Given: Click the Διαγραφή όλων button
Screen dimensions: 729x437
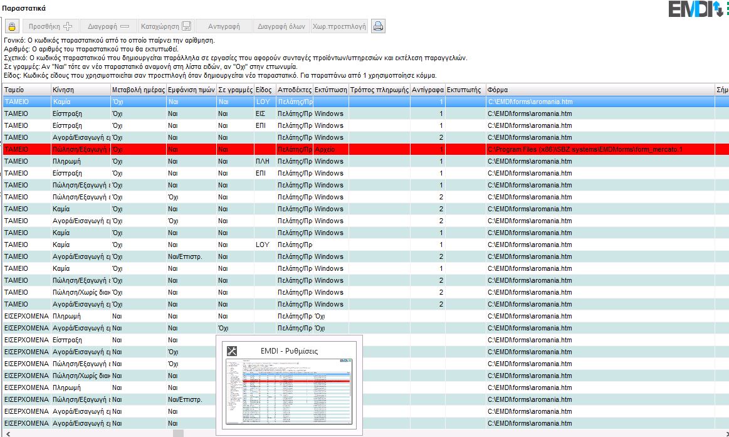Looking at the screenshot, I should [x=281, y=26].
